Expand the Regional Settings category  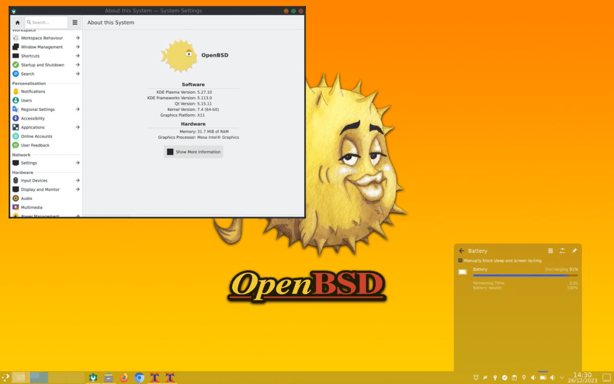coord(77,109)
